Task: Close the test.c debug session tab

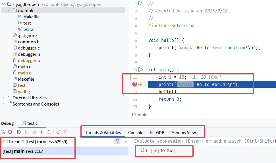Action: tap(42, 123)
